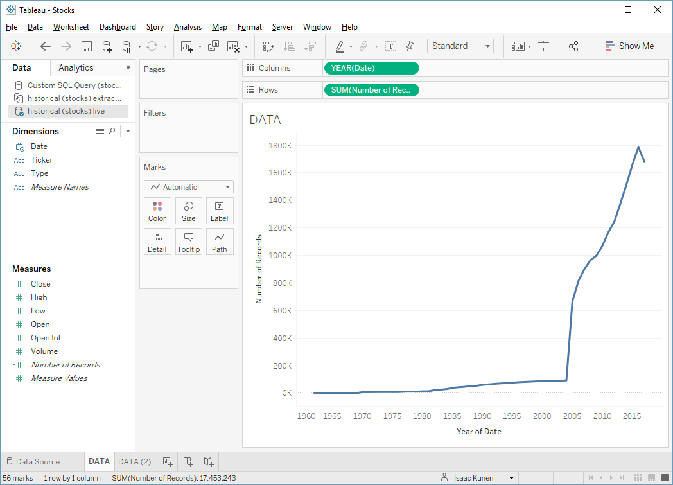This screenshot has width=673, height=485.
Task: Open the pause auto updates dropdown arrow
Action: pos(139,46)
